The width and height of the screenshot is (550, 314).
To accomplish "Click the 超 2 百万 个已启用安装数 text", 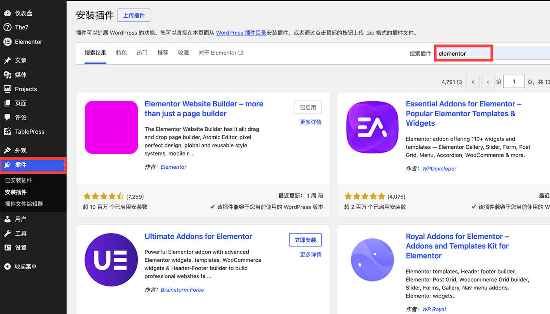I will 375,207.
